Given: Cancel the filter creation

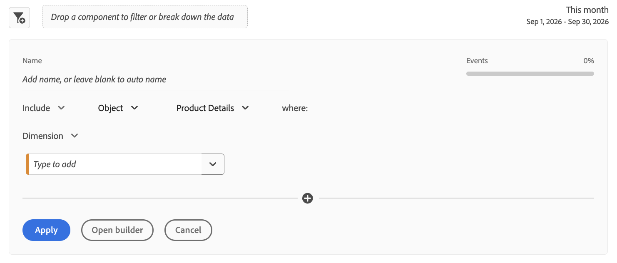Looking at the screenshot, I should point(188,230).
